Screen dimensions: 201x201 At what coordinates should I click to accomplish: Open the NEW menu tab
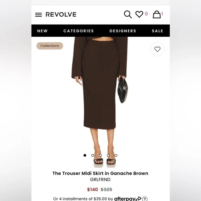point(42,31)
